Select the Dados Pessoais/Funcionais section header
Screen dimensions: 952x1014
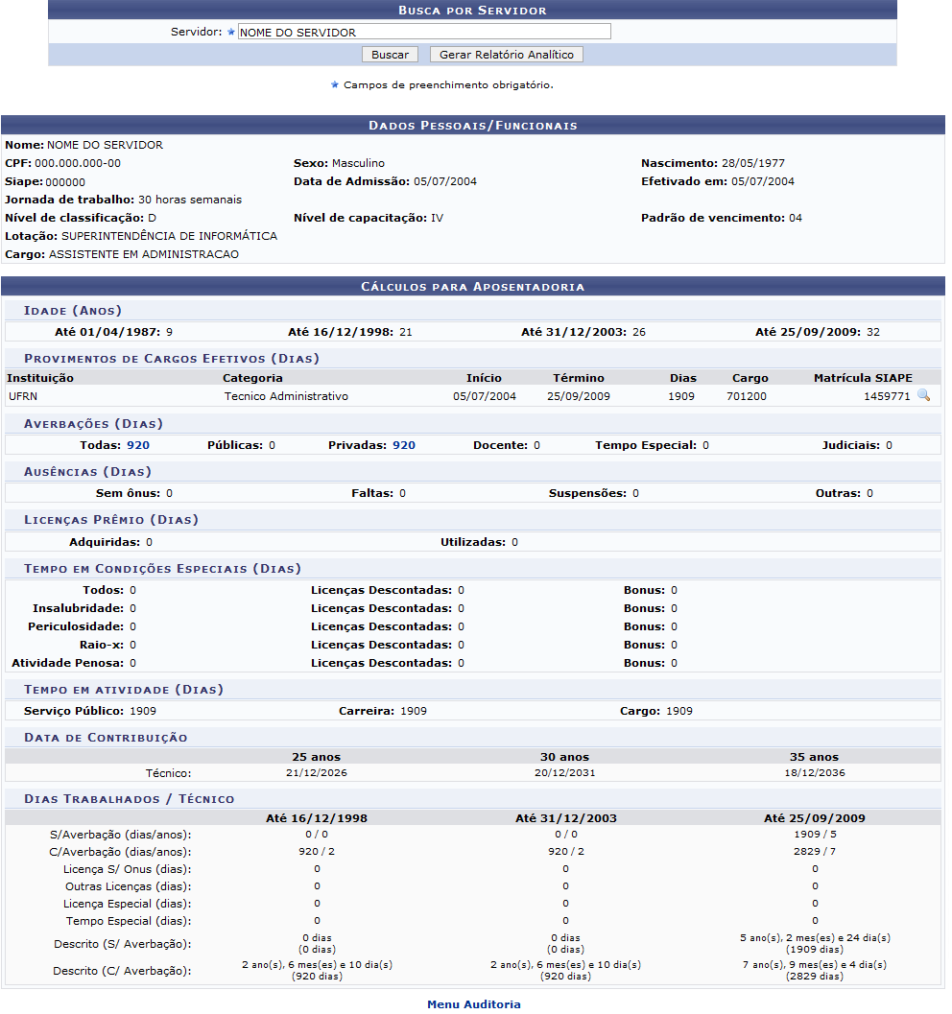[x=473, y=125]
